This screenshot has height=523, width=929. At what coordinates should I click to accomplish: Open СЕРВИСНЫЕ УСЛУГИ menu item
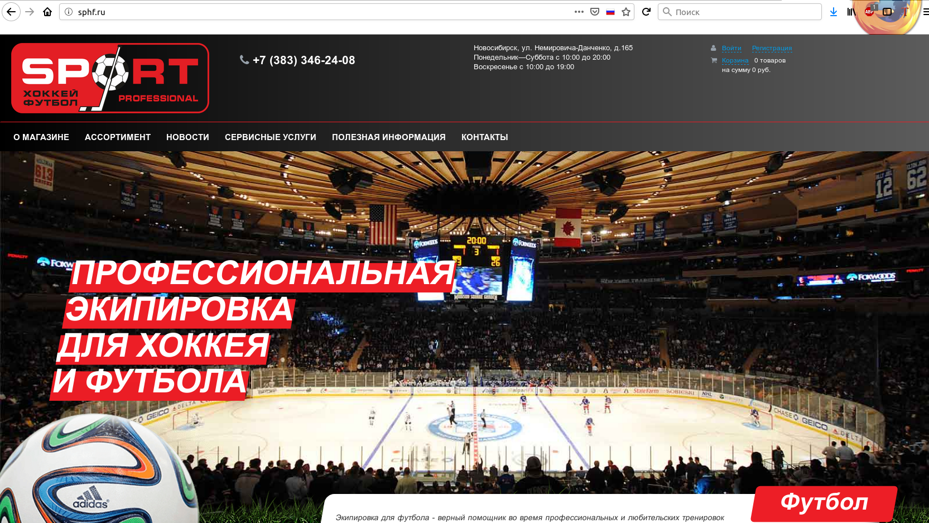[271, 137]
